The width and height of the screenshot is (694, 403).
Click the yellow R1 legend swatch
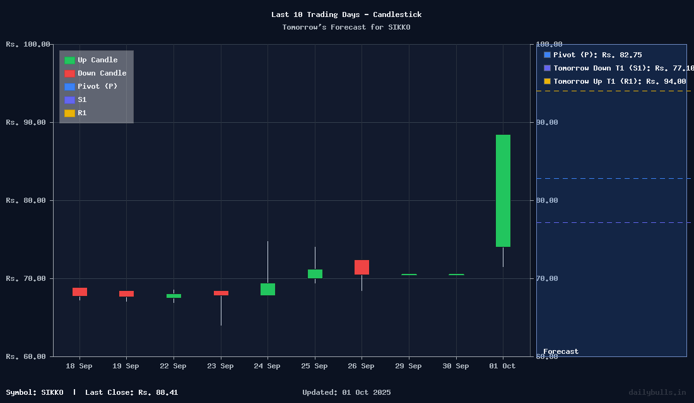click(x=69, y=113)
